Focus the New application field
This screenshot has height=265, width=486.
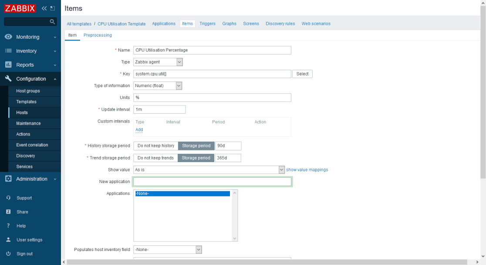[213, 181]
